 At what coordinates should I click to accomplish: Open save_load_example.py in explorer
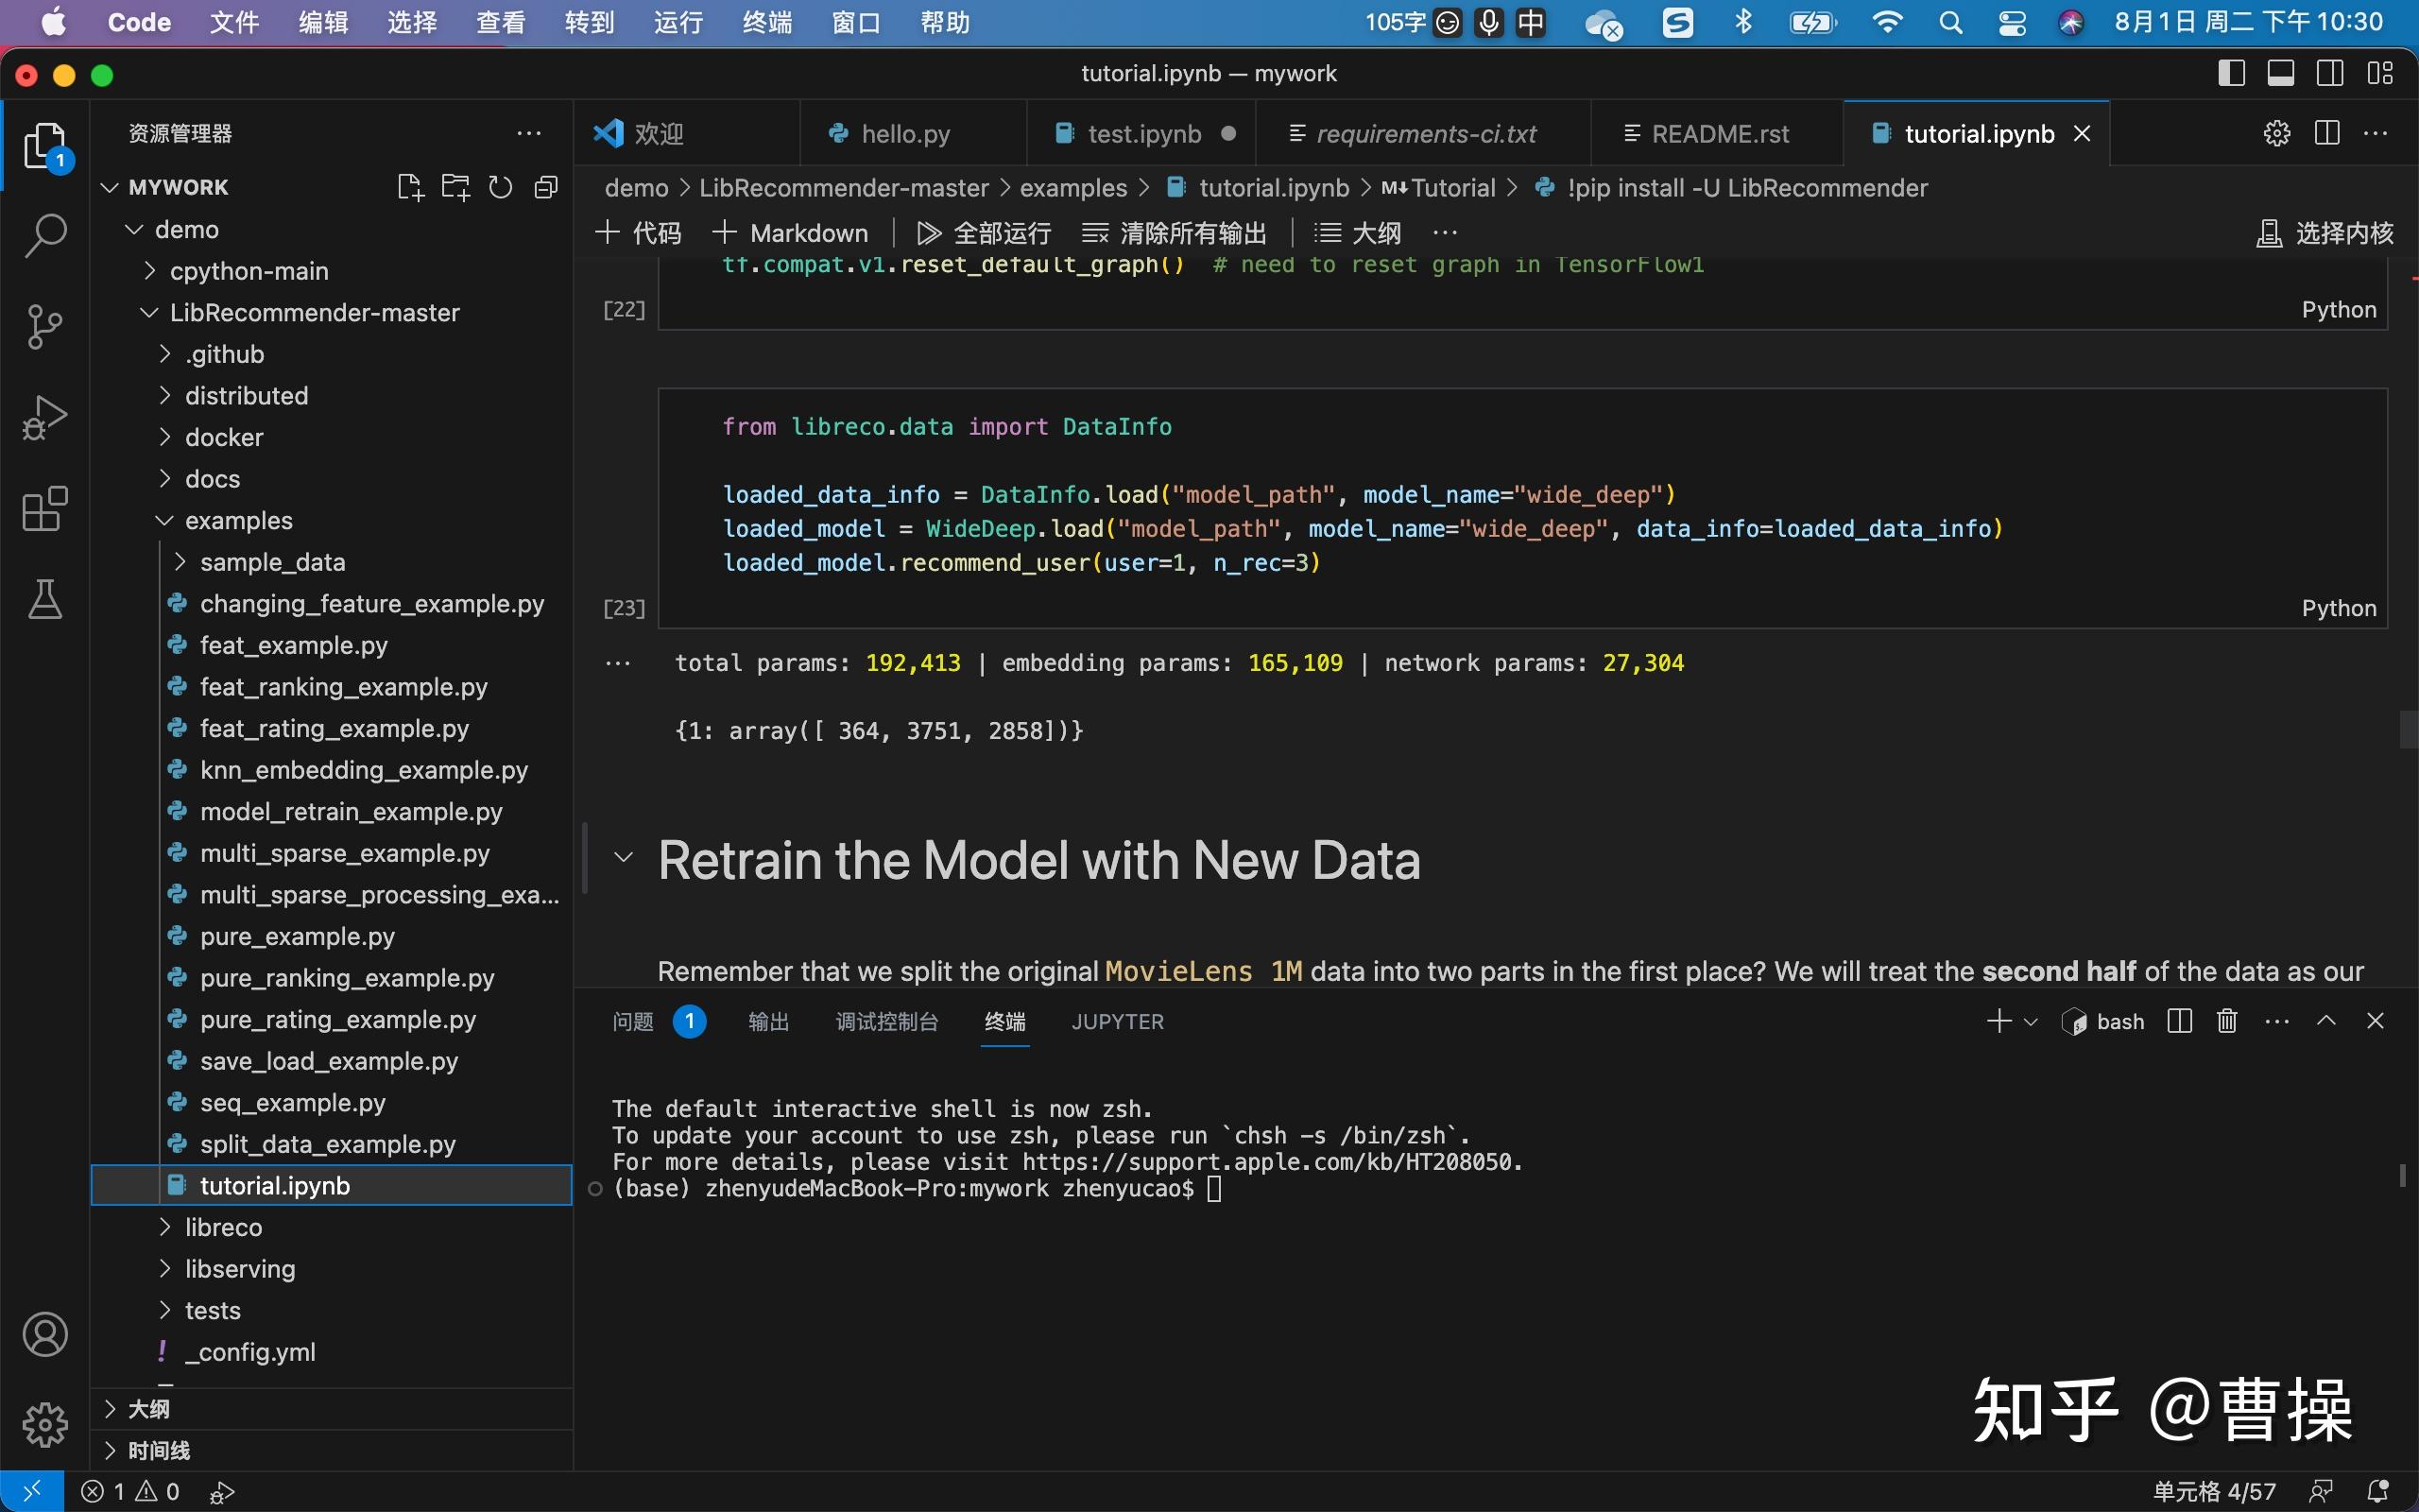tap(331, 1061)
